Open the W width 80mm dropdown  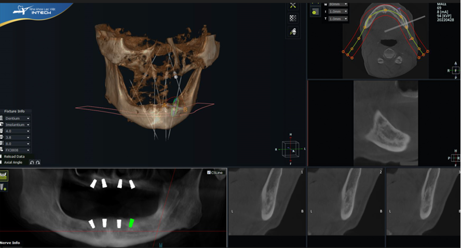(x=338, y=4)
